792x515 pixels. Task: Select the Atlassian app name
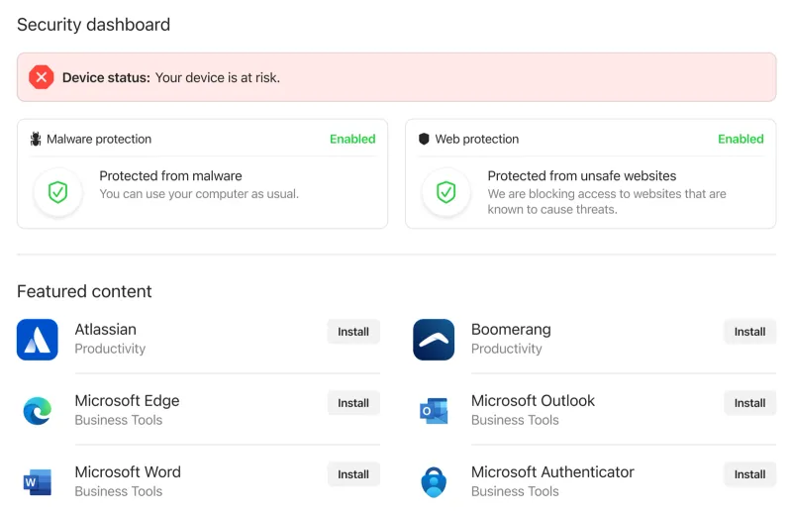(106, 330)
